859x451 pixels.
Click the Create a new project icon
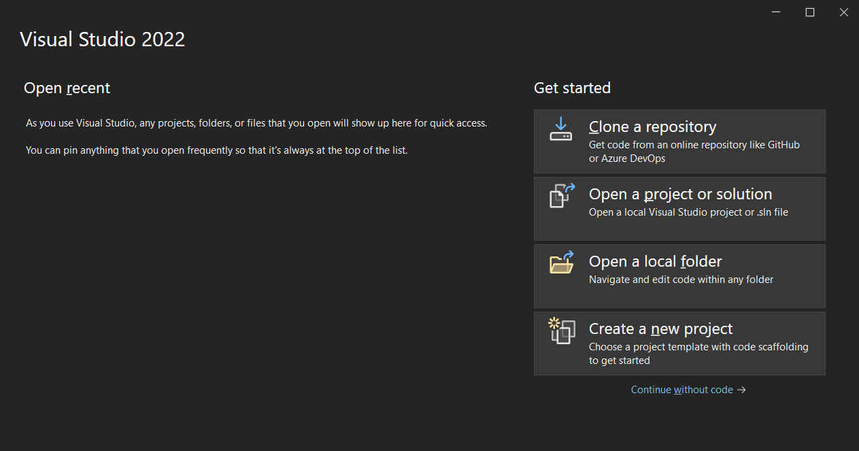tap(562, 331)
